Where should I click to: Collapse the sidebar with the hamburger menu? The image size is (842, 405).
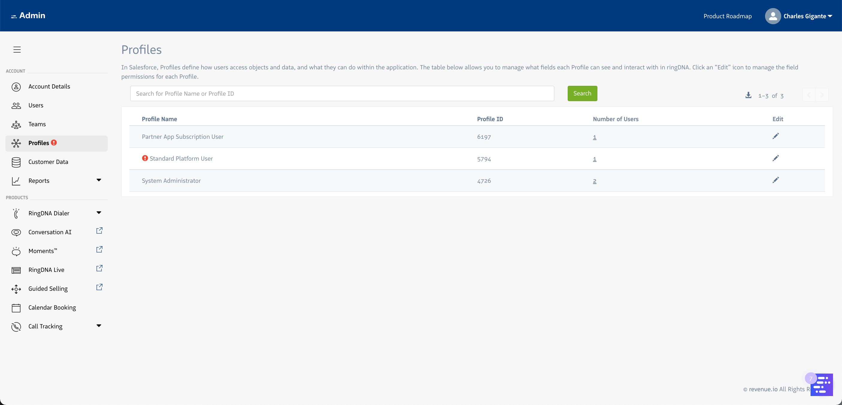(17, 49)
